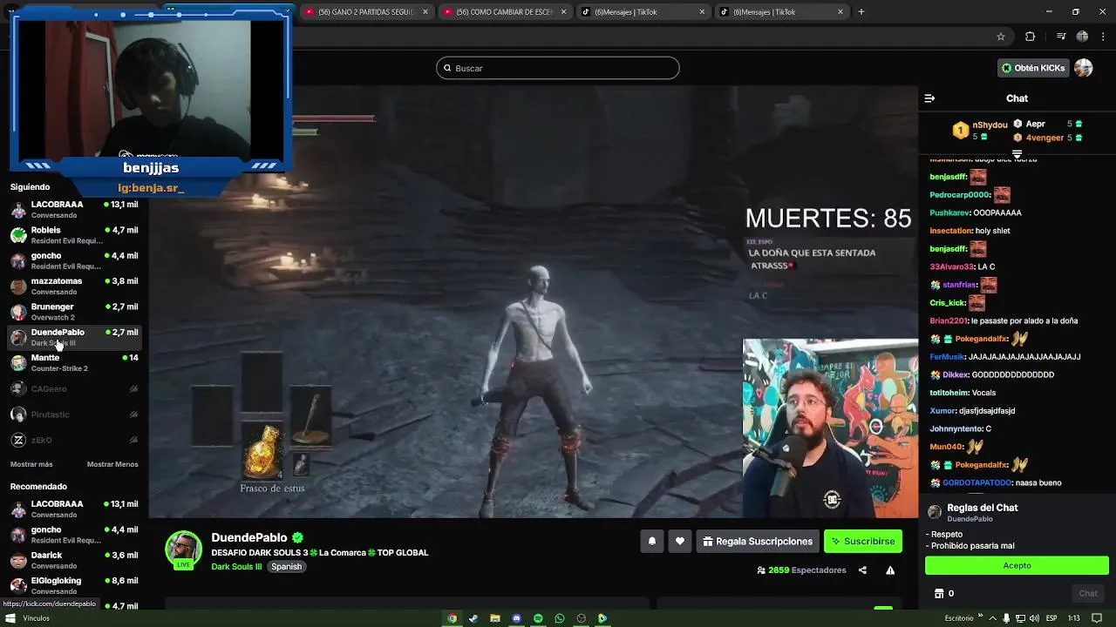Click the heart follow icon
1116x627 pixels.
click(679, 542)
